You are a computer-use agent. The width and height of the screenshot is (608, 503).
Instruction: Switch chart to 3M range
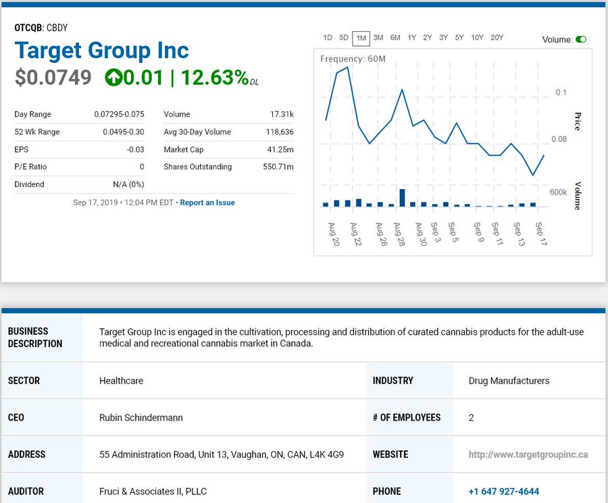coord(378,38)
